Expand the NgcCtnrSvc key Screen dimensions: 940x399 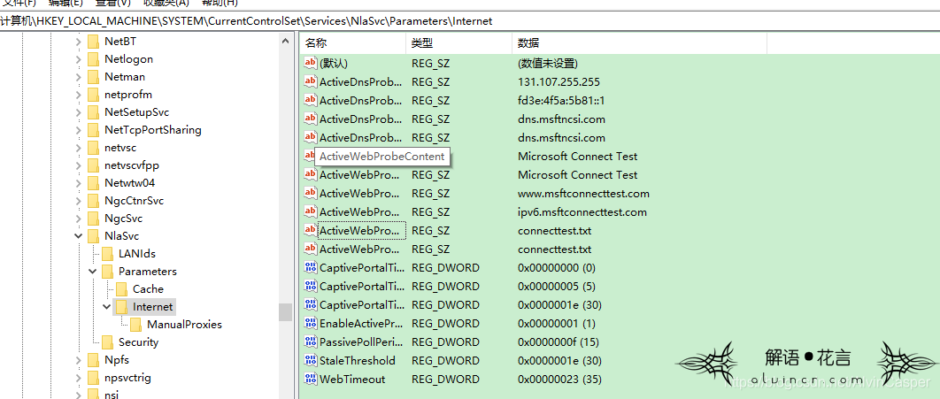(x=79, y=201)
